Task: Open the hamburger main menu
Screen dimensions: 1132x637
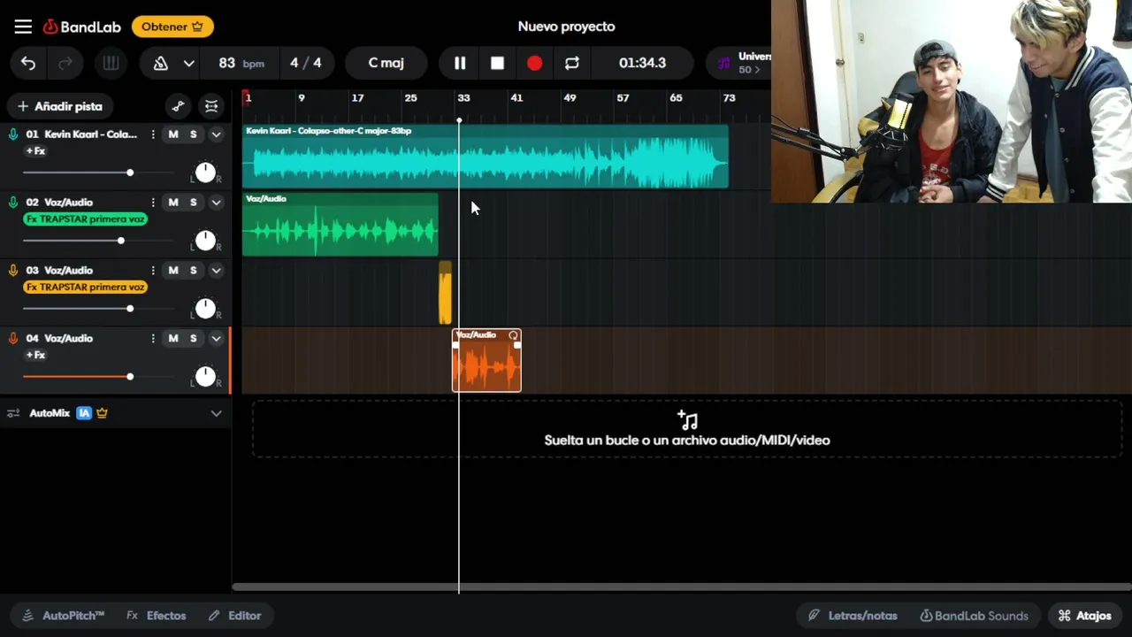Action: [23, 27]
